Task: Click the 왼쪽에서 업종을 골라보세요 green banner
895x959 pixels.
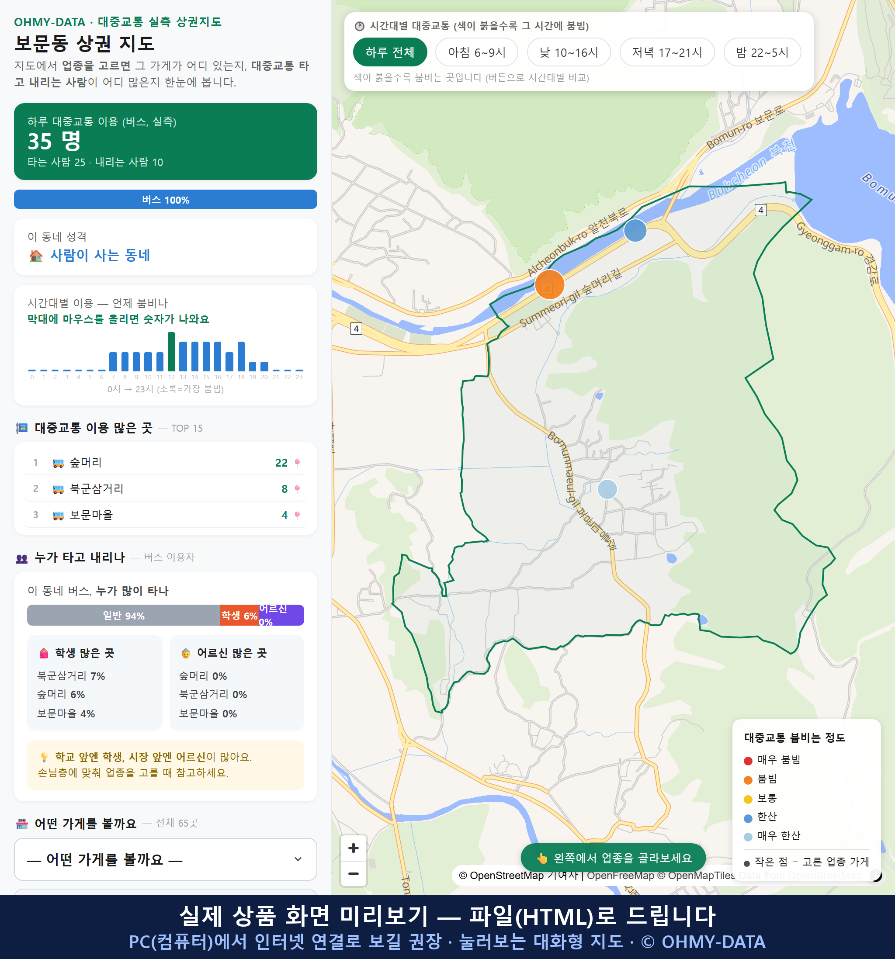Action: 613,858
